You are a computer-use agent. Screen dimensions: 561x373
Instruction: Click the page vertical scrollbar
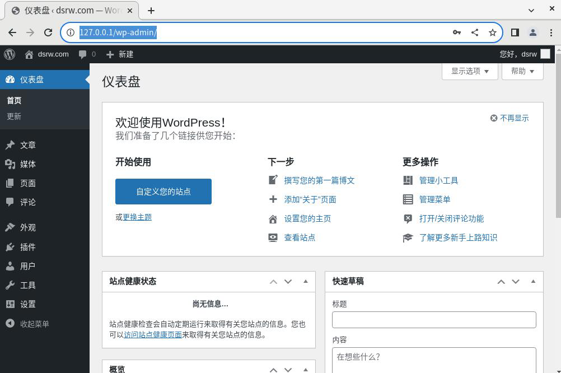point(558,134)
